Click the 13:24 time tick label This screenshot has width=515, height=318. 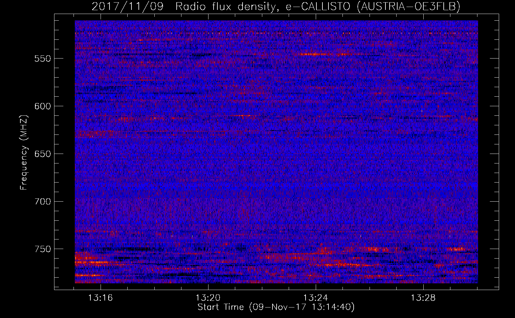[316, 298]
